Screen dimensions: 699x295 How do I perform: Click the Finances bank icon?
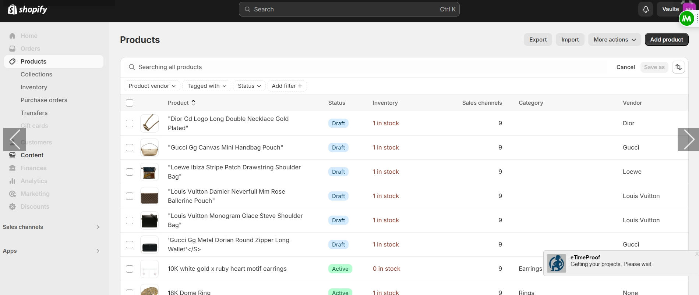click(x=13, y=168)
